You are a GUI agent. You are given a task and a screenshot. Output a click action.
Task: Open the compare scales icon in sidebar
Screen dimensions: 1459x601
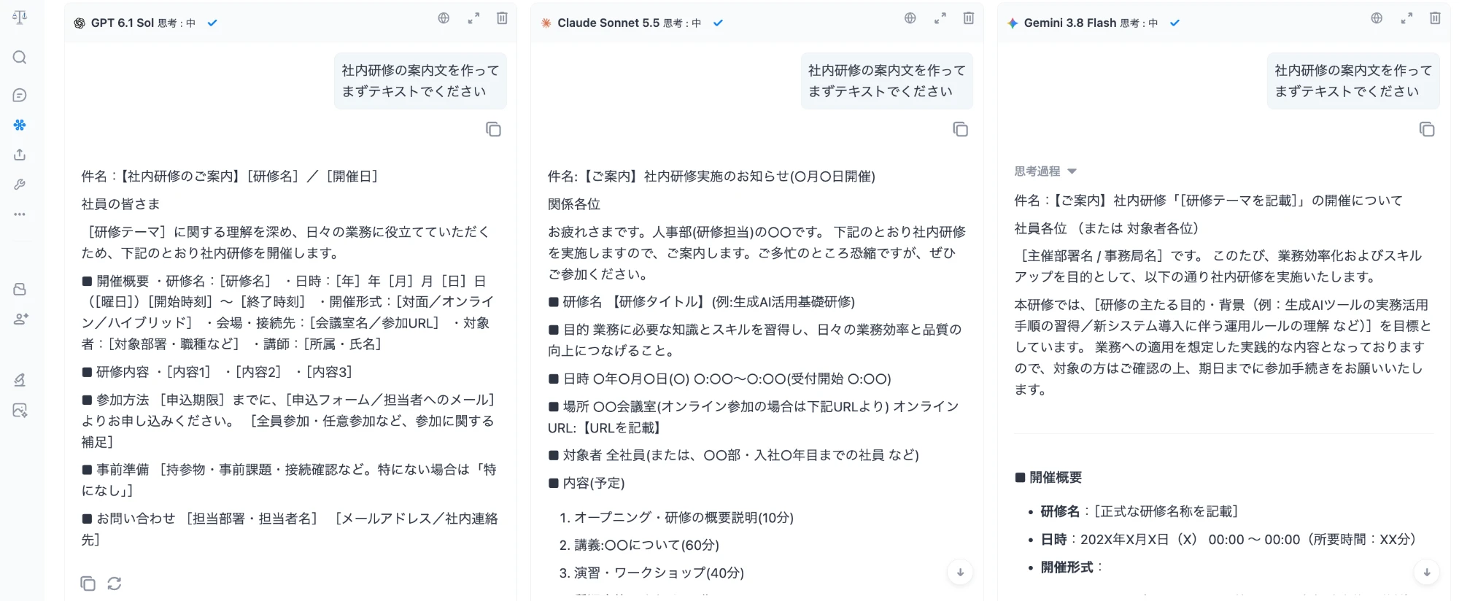coord(20,17)
